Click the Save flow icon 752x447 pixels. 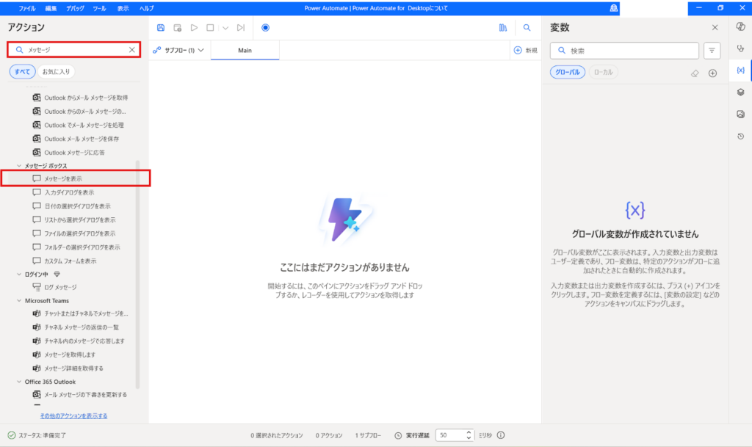tap(161, 28)
